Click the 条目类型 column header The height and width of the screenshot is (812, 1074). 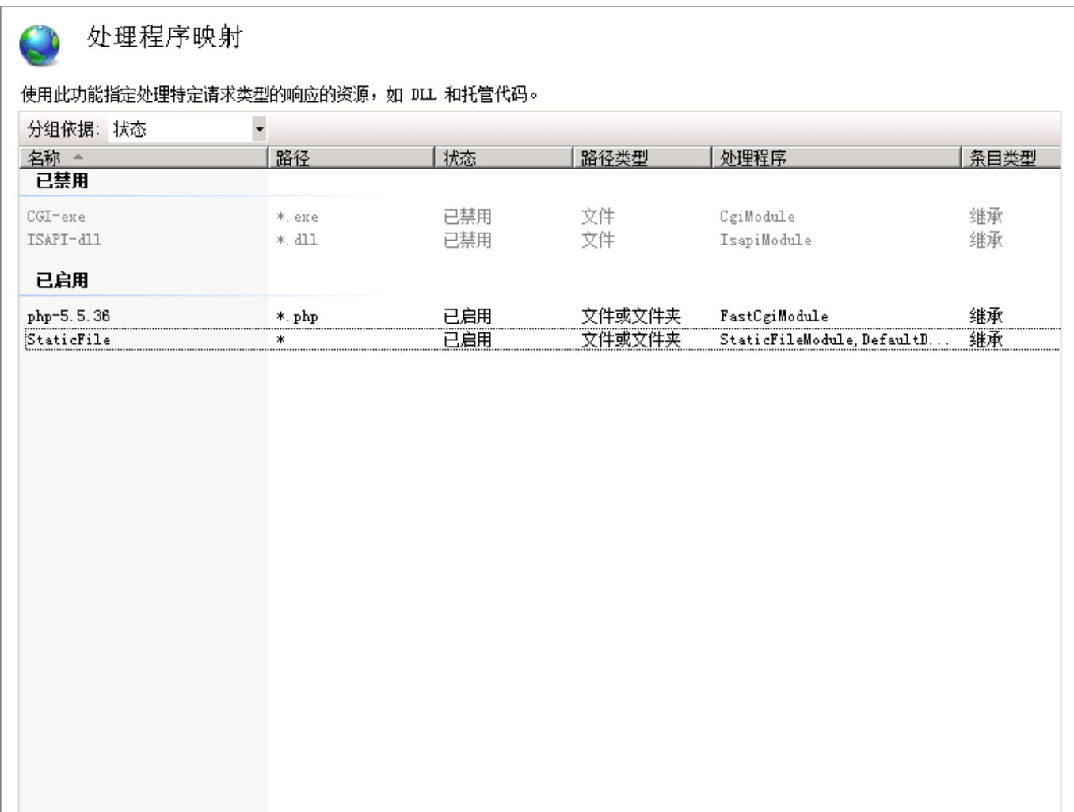point(1003,157)
